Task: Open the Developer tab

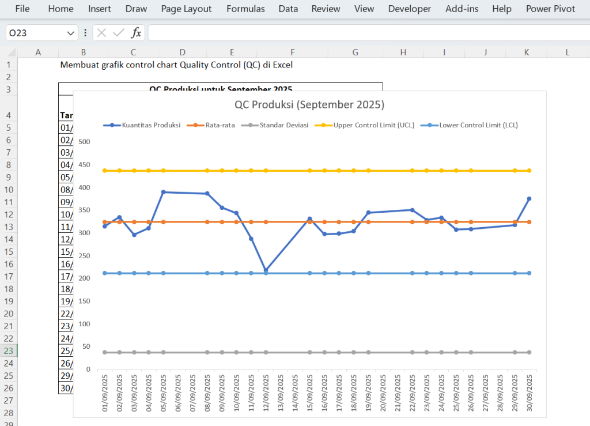Action: click(409, 9)
